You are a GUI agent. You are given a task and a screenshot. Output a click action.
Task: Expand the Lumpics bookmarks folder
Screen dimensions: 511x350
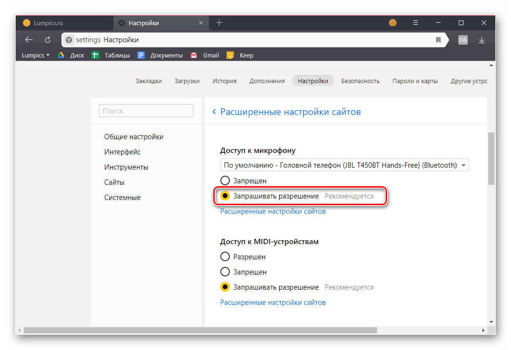pos(36,55)
